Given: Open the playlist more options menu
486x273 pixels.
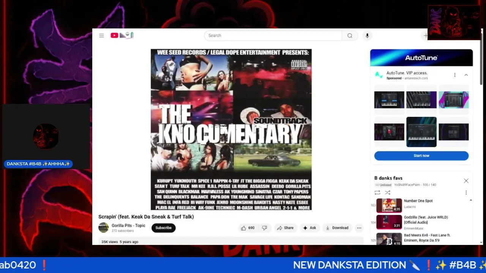Looking at the screenshot, I should click(x=466, y=193).
